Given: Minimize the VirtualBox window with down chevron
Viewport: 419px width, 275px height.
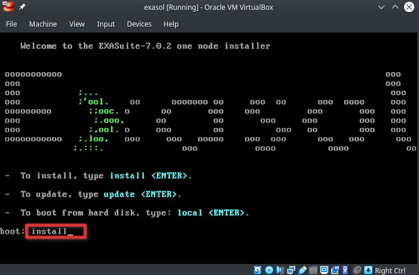Looking at the screenshot, I should pyautogui.click(x=381, y=7).
